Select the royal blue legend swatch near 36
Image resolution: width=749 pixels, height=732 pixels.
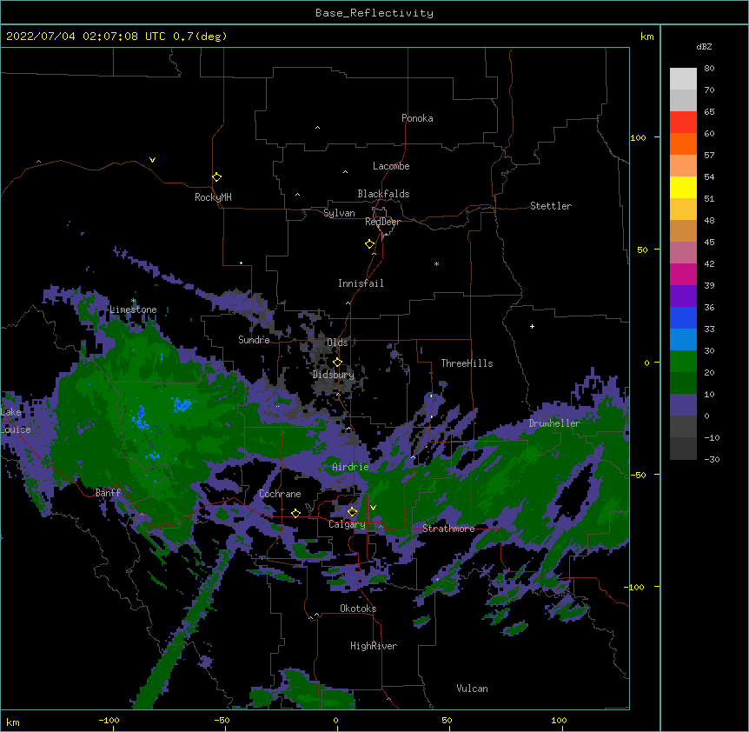tap(683, 317)
